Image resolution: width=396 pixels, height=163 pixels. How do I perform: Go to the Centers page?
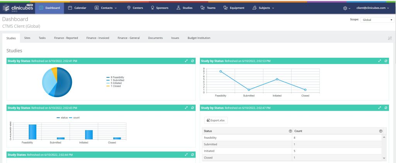(135, 8)
